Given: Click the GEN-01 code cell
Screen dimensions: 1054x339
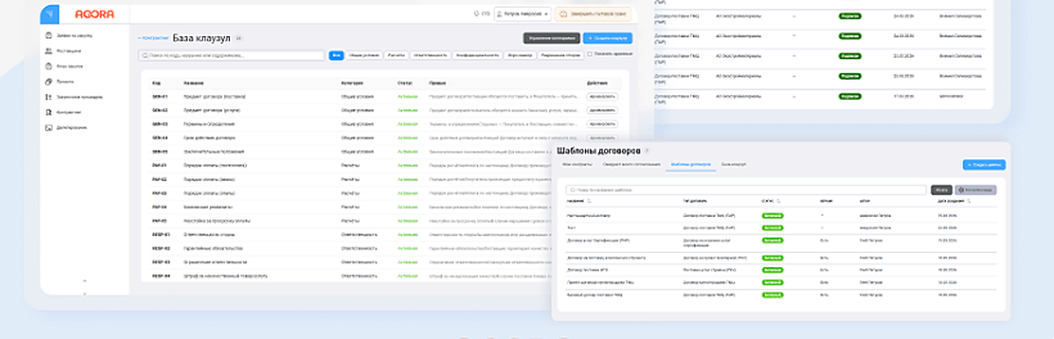Looking at the screenshot, I should point(160,97).
